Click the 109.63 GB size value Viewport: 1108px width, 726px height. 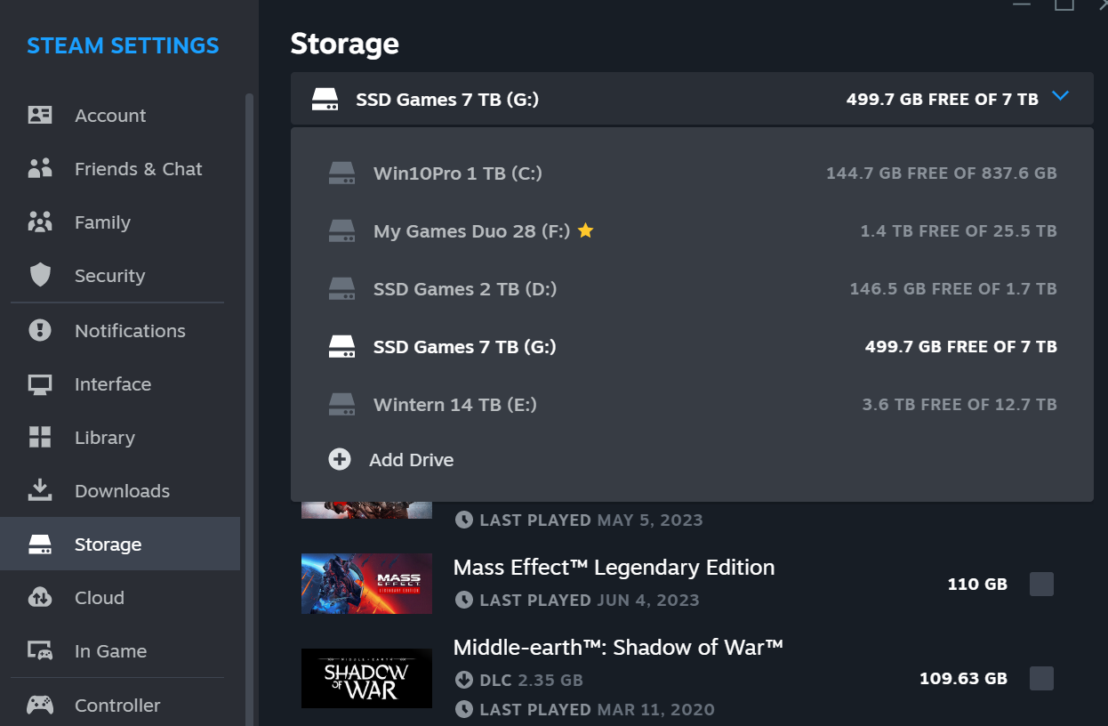(963, 679)
